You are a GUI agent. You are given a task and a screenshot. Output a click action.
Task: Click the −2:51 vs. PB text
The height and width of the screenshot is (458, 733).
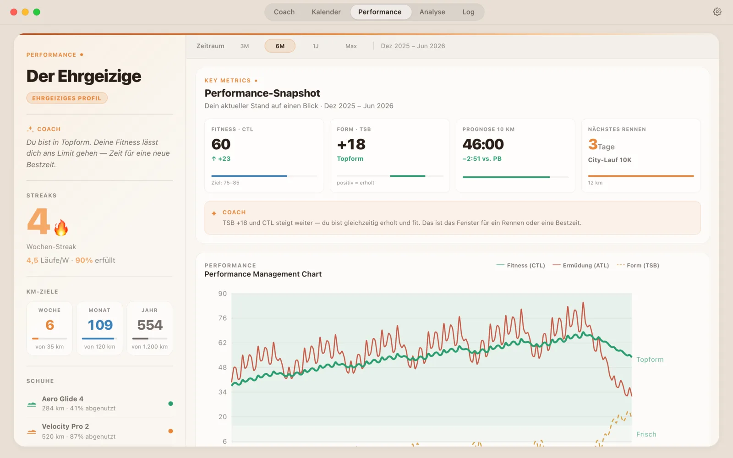[x=482, y=158]
